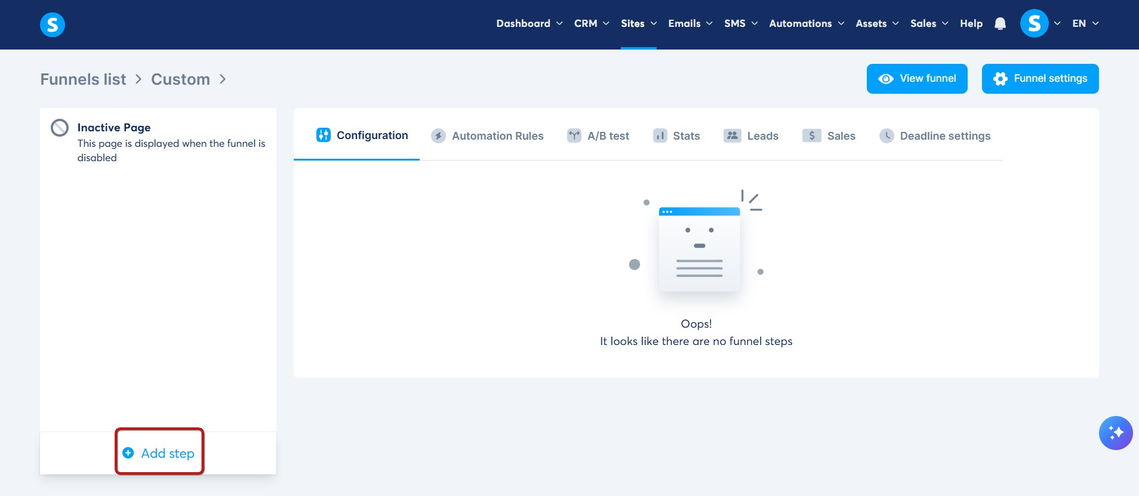Click the 'Oops!' message
This screenshot has width=1139, height=496.
tap(696, 324)
